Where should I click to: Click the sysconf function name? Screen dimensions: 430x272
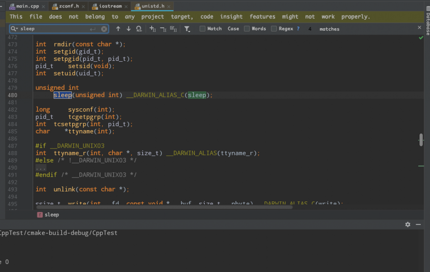coord(81,110)
